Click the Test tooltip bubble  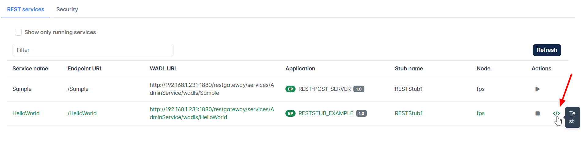tap(572, 117)
